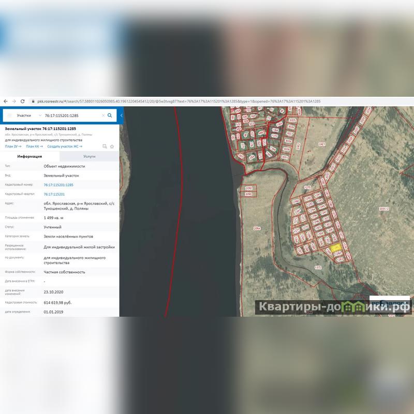Reload the page with the refresh icon
This screenshot has width=414, height=414.
pos(22,101)
